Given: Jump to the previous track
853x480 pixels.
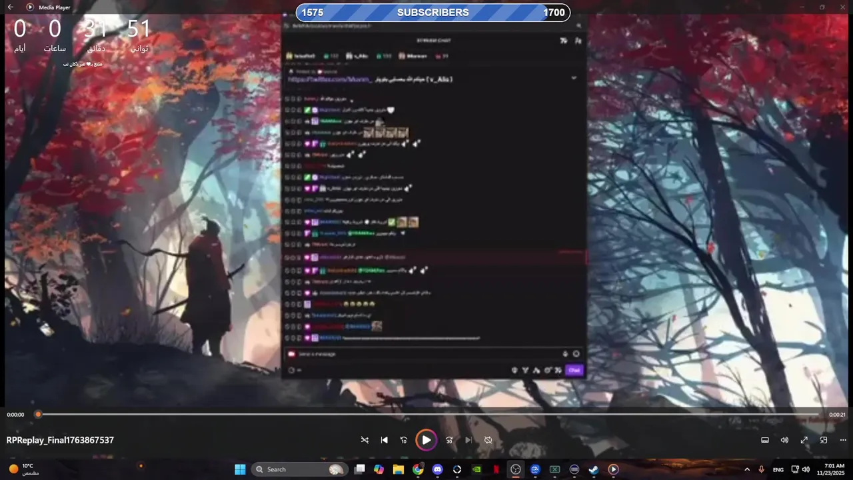Looking at the screenshot, I should (x=384, y=440).
